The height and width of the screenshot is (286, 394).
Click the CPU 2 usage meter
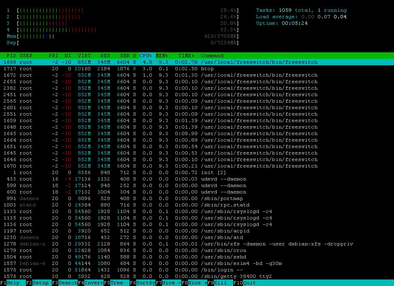[x=123, y=17]
